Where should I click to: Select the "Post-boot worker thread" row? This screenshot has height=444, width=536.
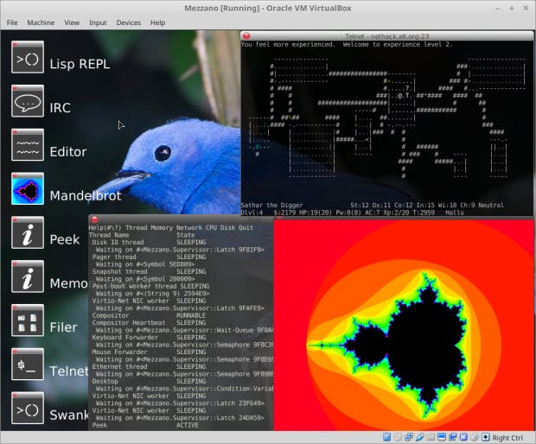[150, 286]
